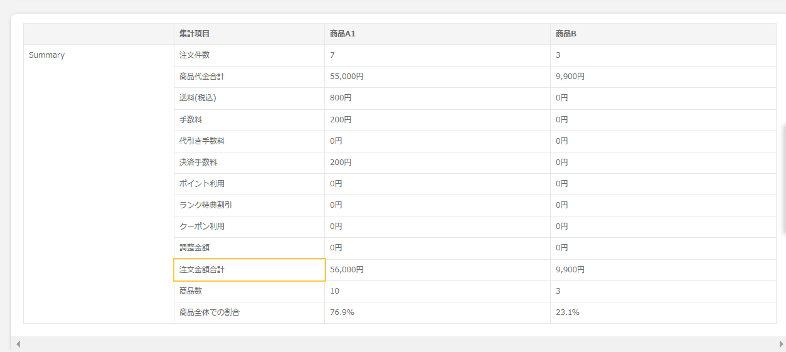This screenshot has width=786, height=352.
Task: Select the highlighted 注文金額合計 cell
Action: tap(249, 270)
